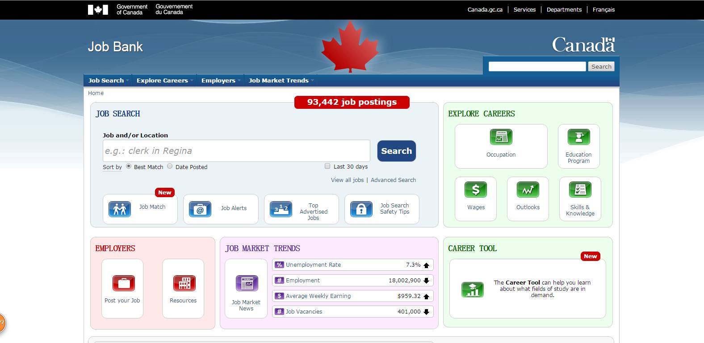Click the Unemployment Rate label

313,264
